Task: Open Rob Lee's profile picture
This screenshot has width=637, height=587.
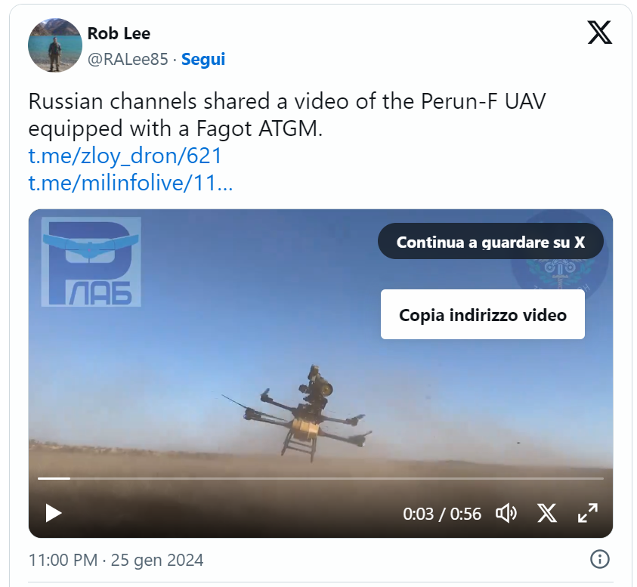Action: tap(55, 45)
